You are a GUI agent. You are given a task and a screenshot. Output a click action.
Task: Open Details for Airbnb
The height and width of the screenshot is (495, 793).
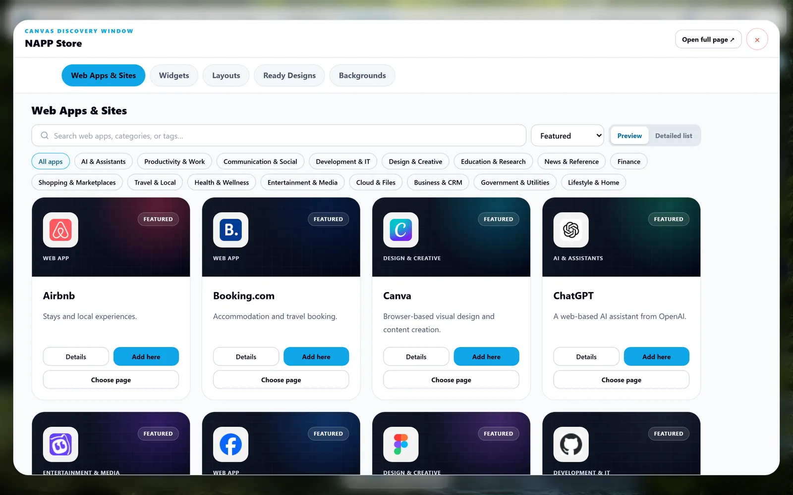76,356
